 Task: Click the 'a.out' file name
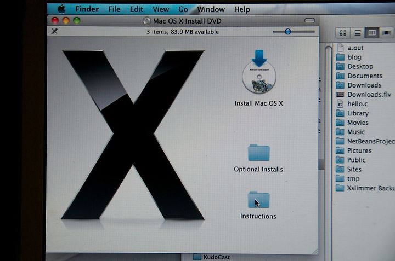[356, 48]
